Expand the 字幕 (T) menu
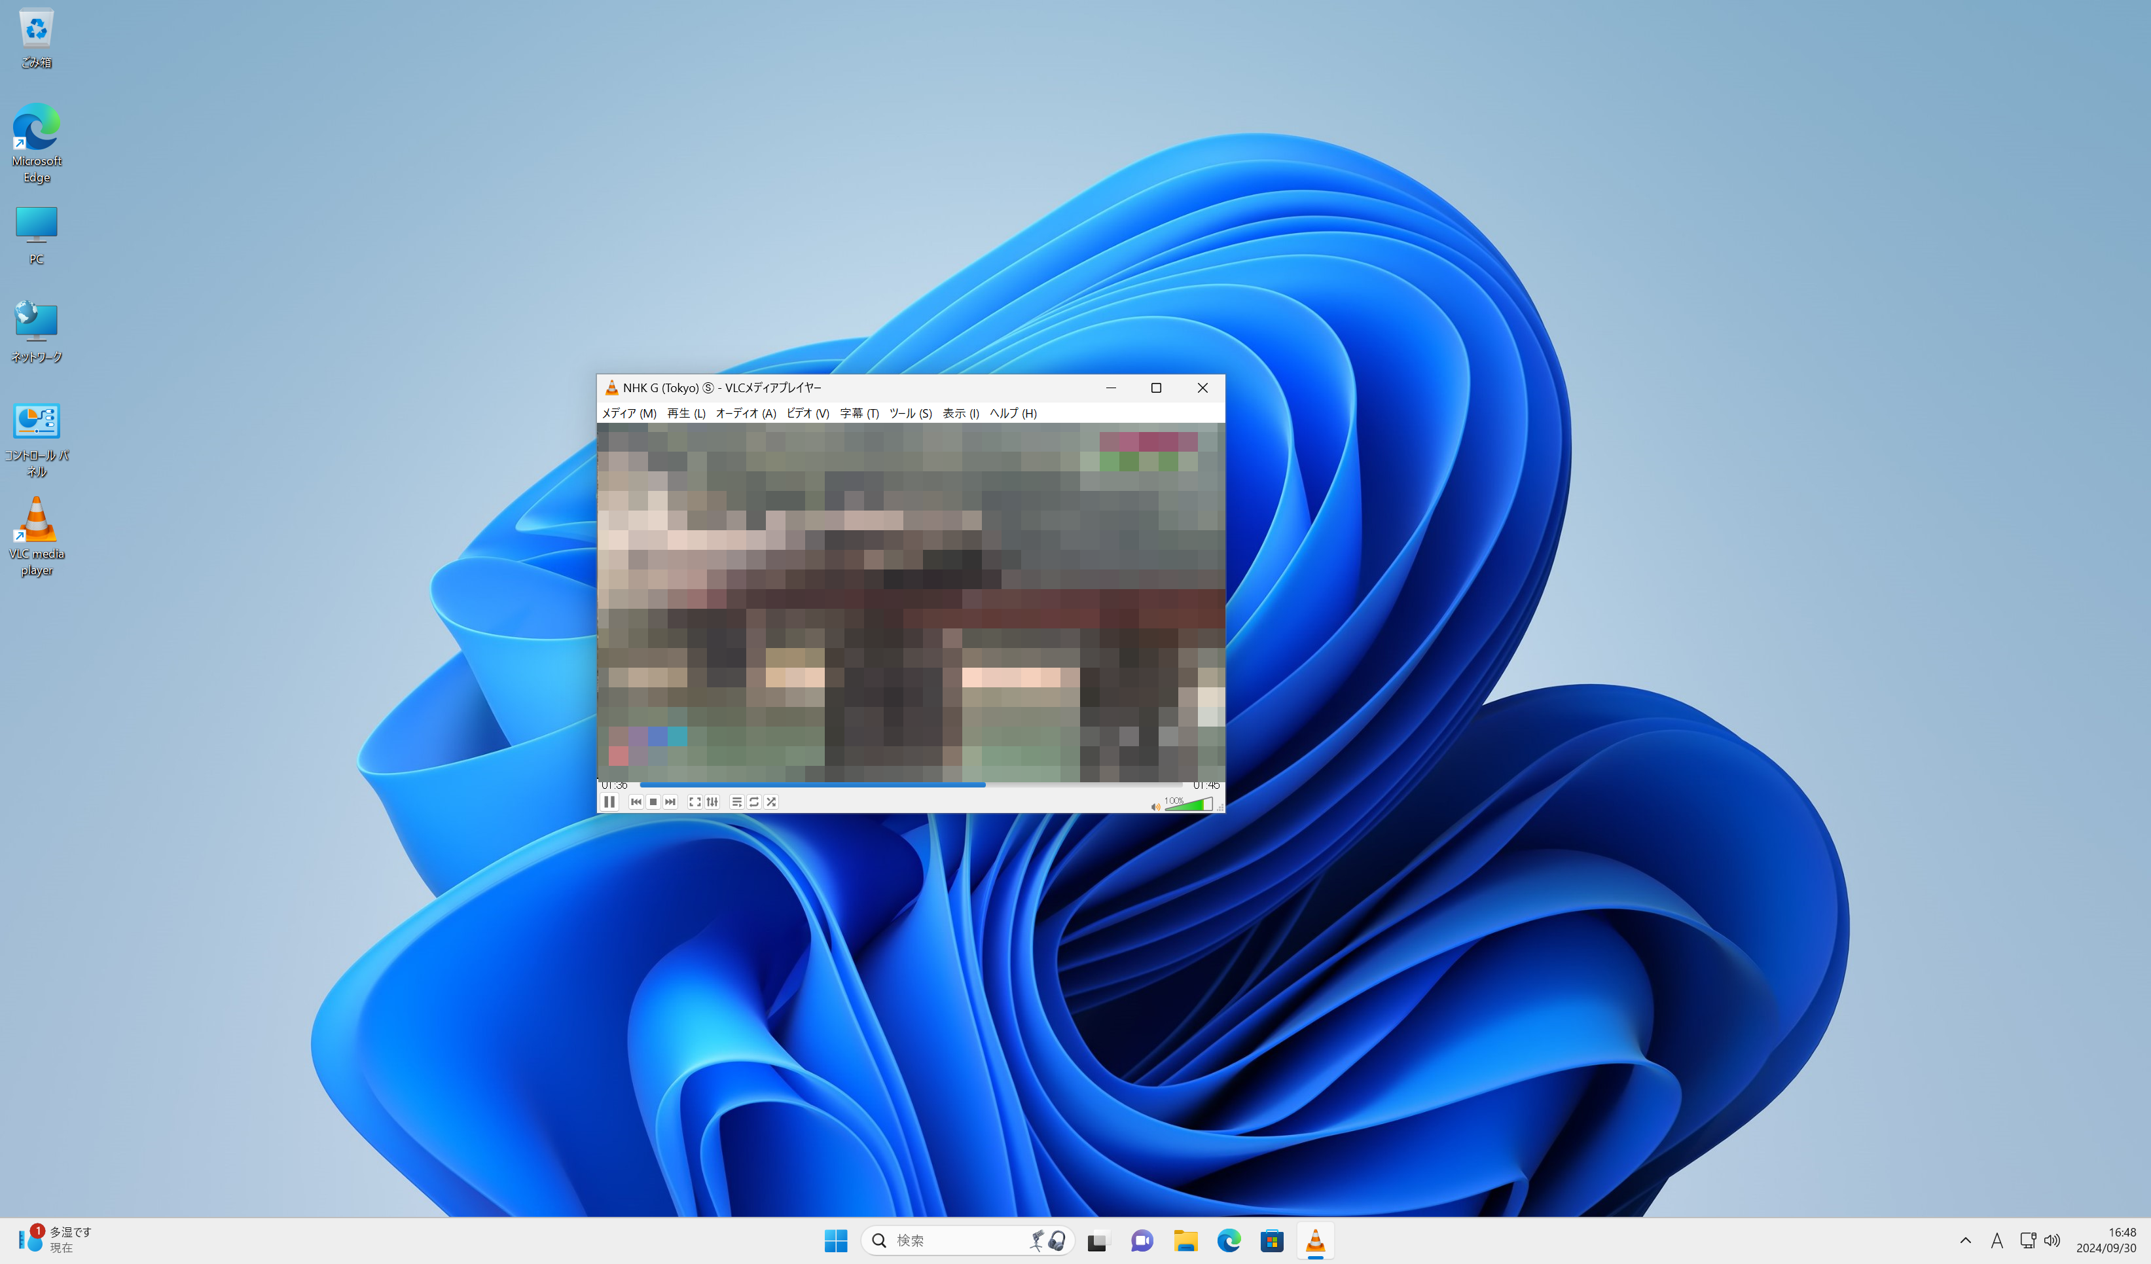Image resolution: width=2151 pixels, height=1264 pixels. point(859,413)
